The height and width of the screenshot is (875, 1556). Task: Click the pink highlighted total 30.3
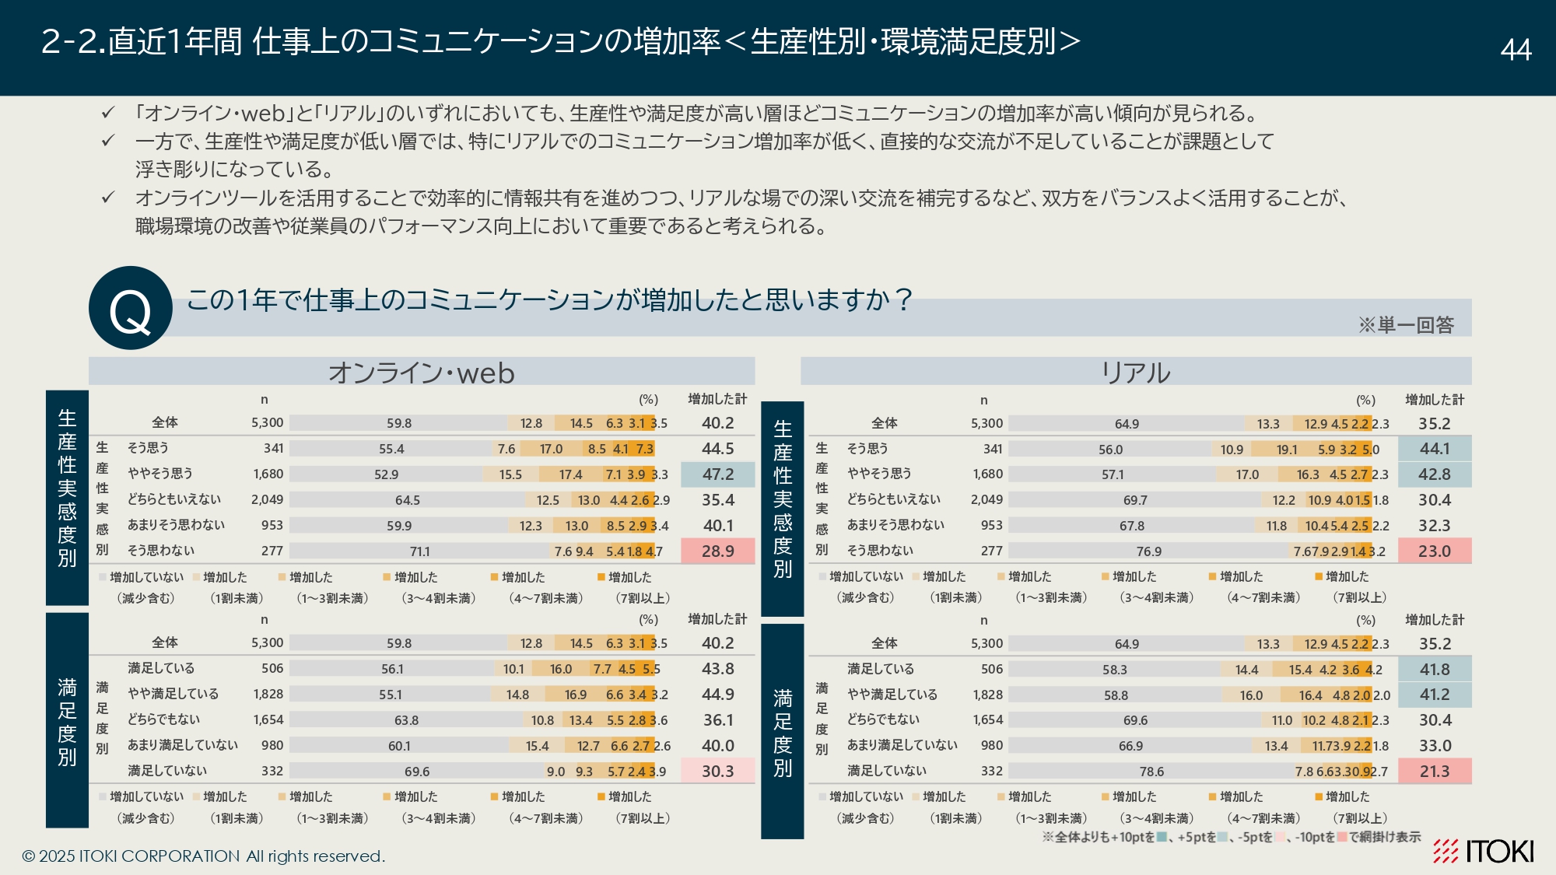[717, 771]
